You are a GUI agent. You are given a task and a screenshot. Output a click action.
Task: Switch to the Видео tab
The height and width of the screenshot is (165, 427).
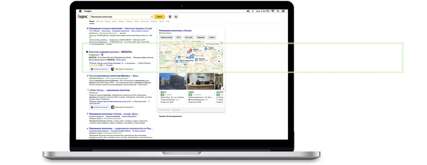(108, 21)
